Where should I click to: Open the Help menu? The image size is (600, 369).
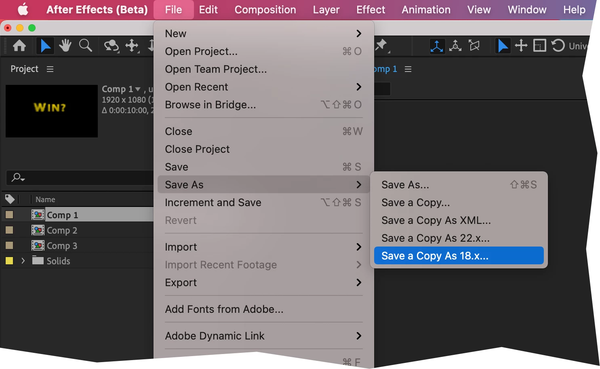[574, 10]
